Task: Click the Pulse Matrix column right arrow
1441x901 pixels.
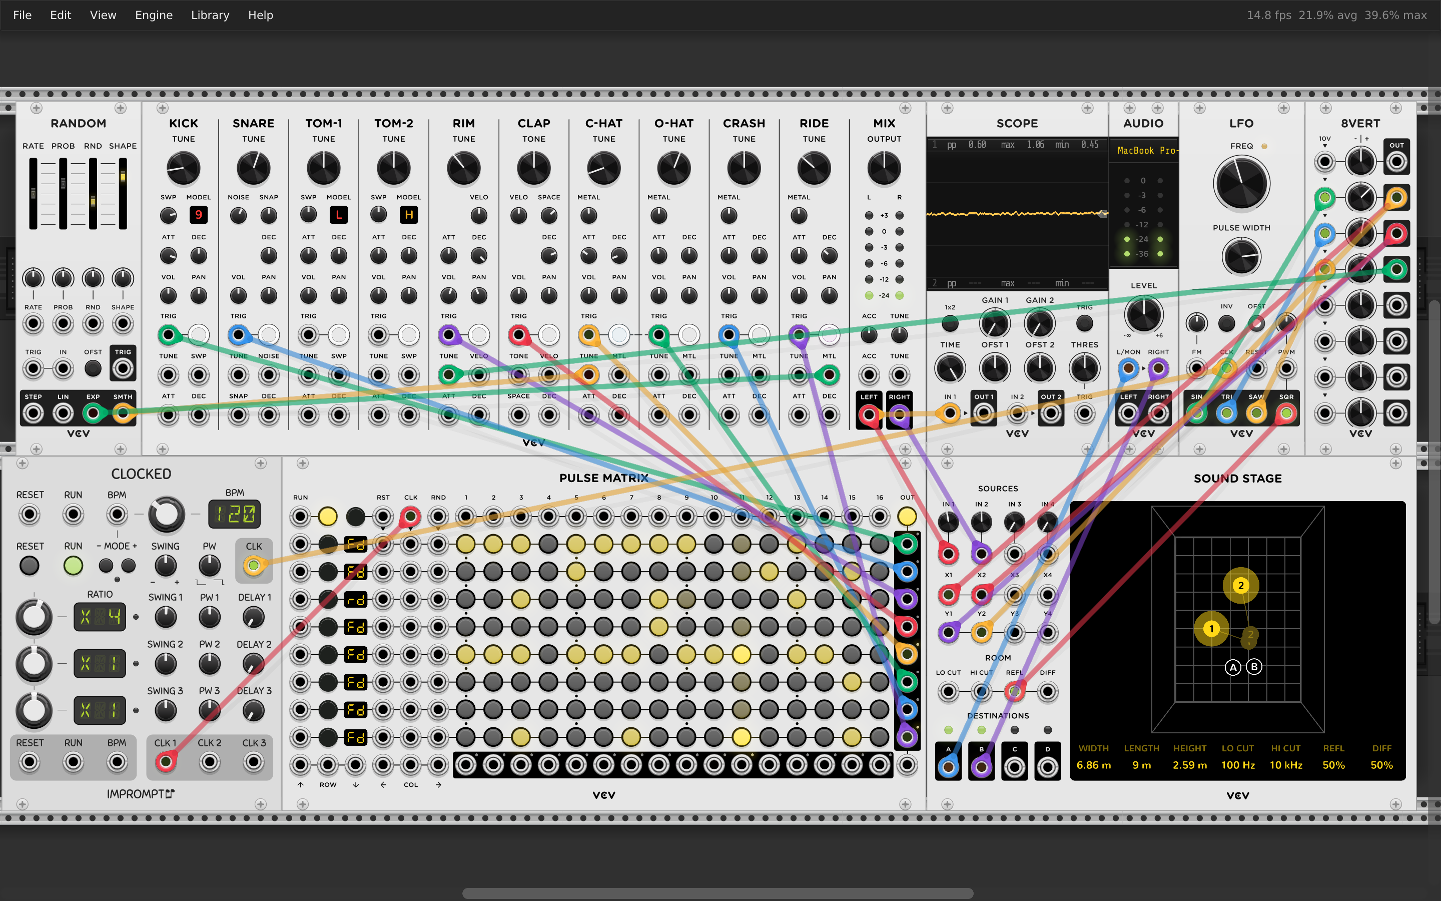Action: (438, 785)
